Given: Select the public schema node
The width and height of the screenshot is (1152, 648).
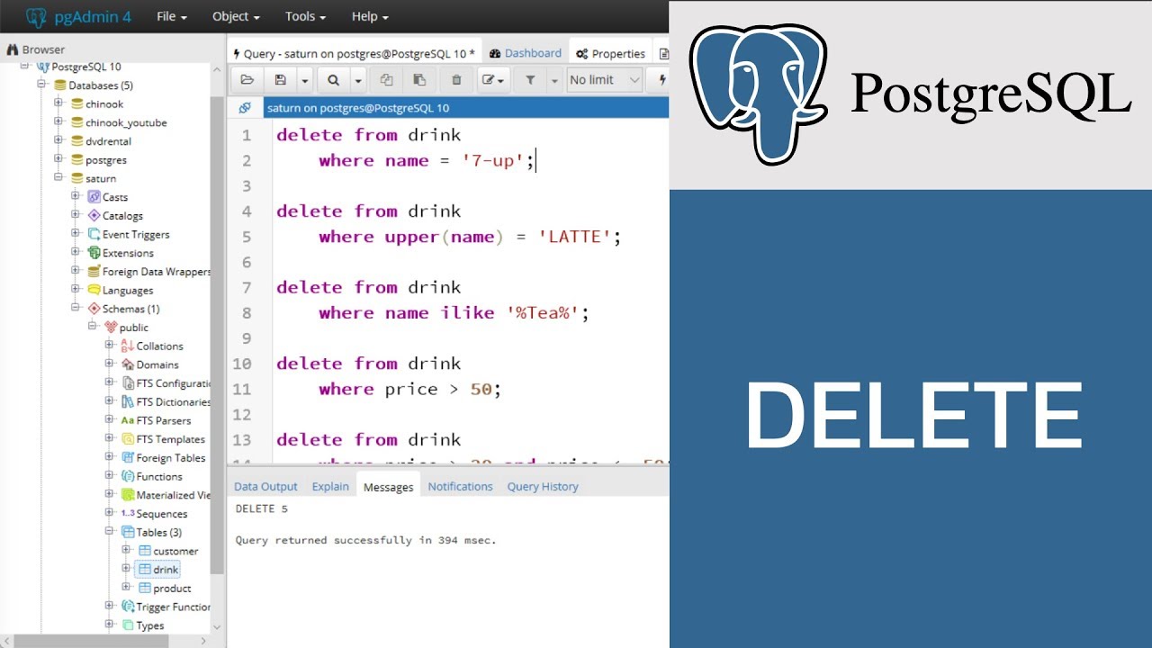Looking at the screenshot, I should (x=134, y=328).
